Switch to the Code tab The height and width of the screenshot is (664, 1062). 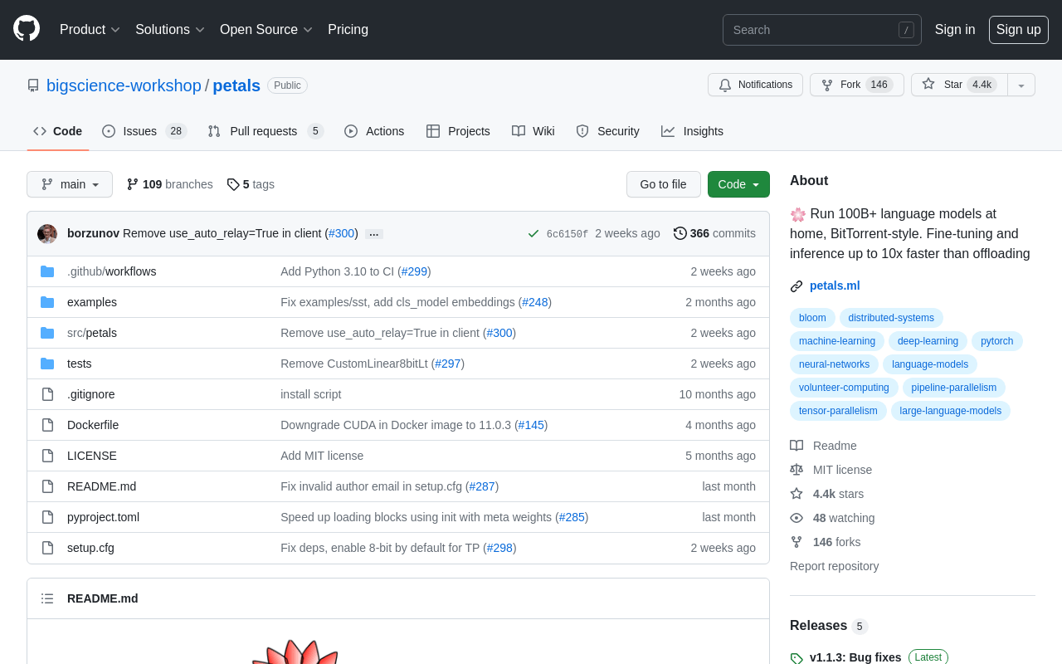pyautogui.click(x=58, y=131)
